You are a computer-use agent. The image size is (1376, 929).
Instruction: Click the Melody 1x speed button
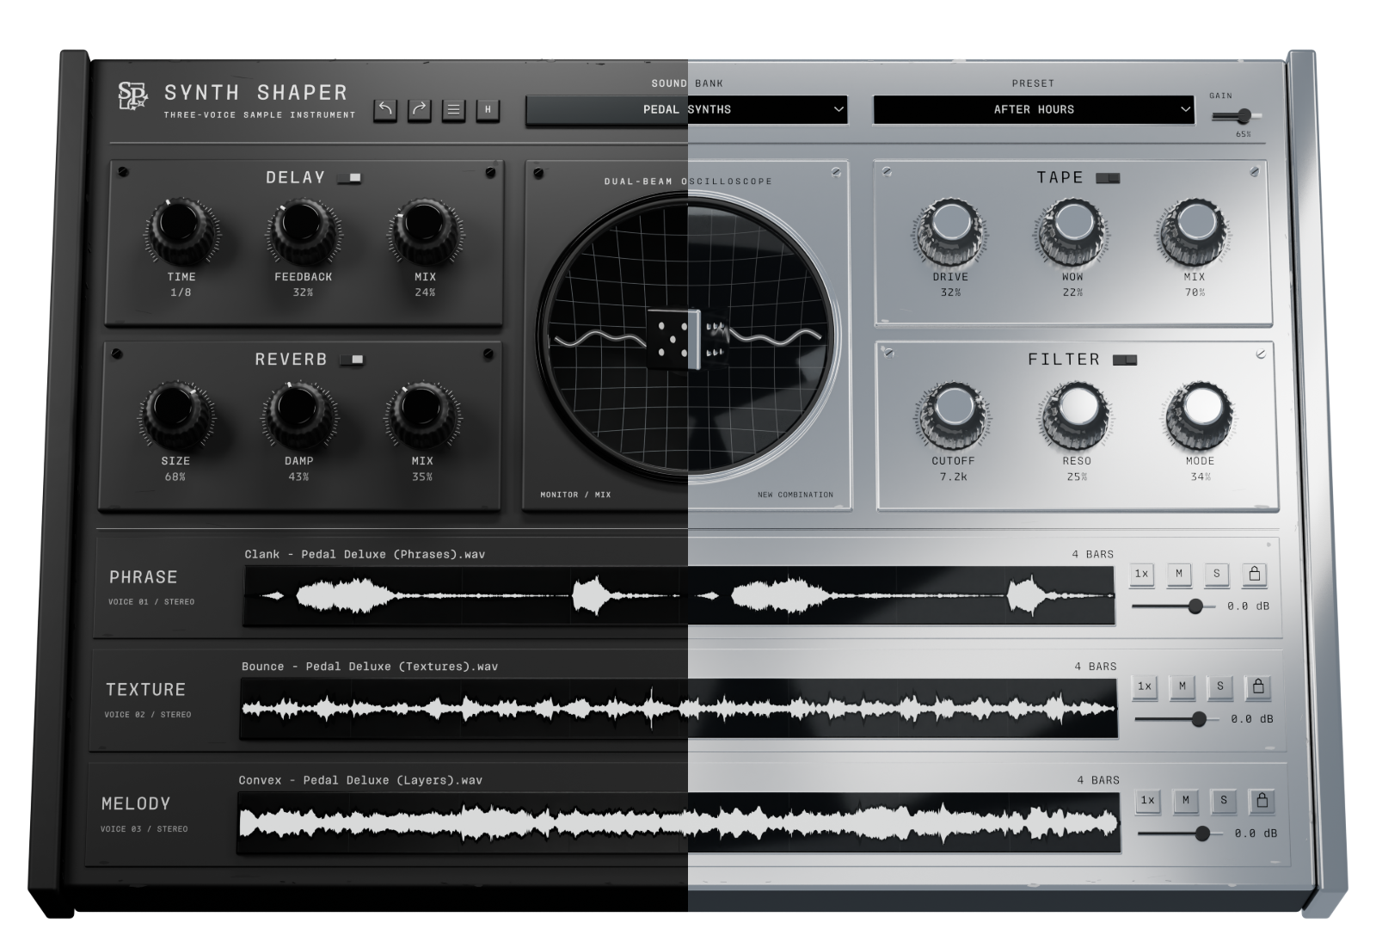pyautogui.click(x=1147, y=801)
